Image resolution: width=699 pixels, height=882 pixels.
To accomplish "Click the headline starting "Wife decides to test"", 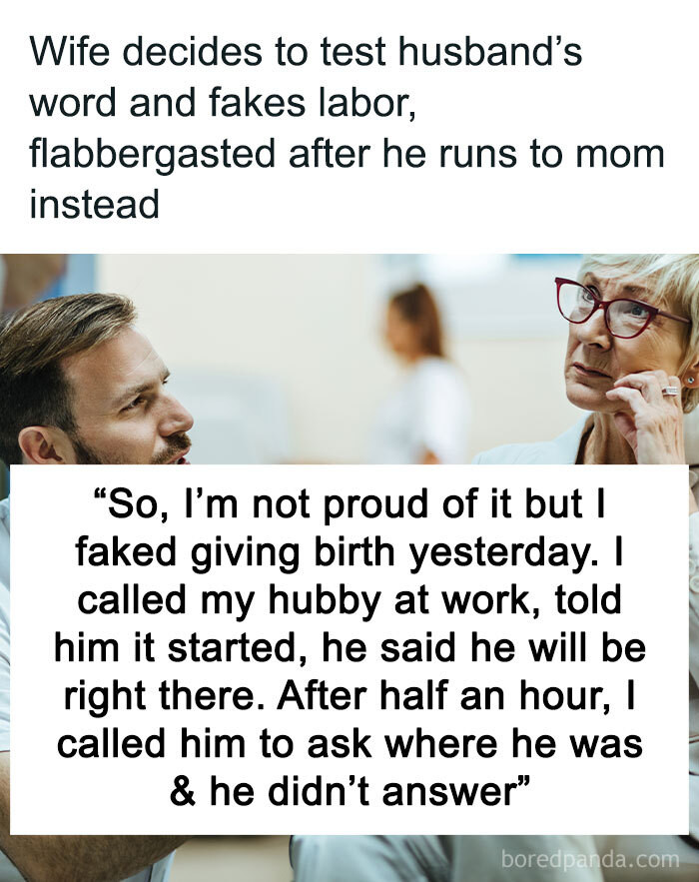I will coord(347,127).
